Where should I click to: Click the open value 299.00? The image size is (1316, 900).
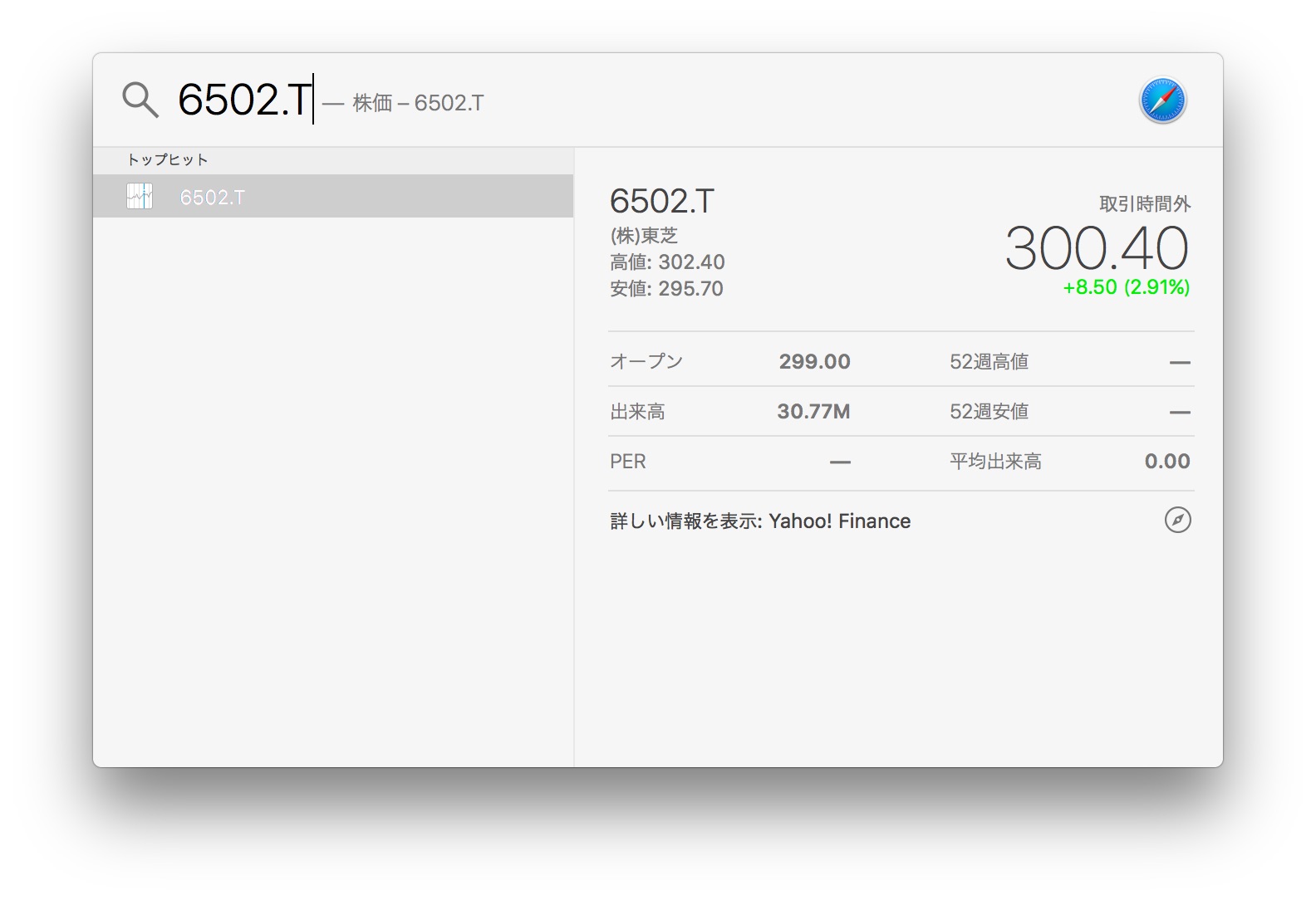(814, 361)
